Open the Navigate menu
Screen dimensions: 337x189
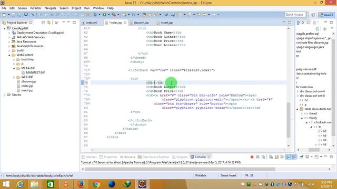51,8
